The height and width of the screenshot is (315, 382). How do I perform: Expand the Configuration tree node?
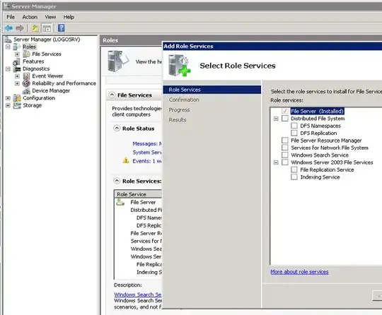[8, 98]
